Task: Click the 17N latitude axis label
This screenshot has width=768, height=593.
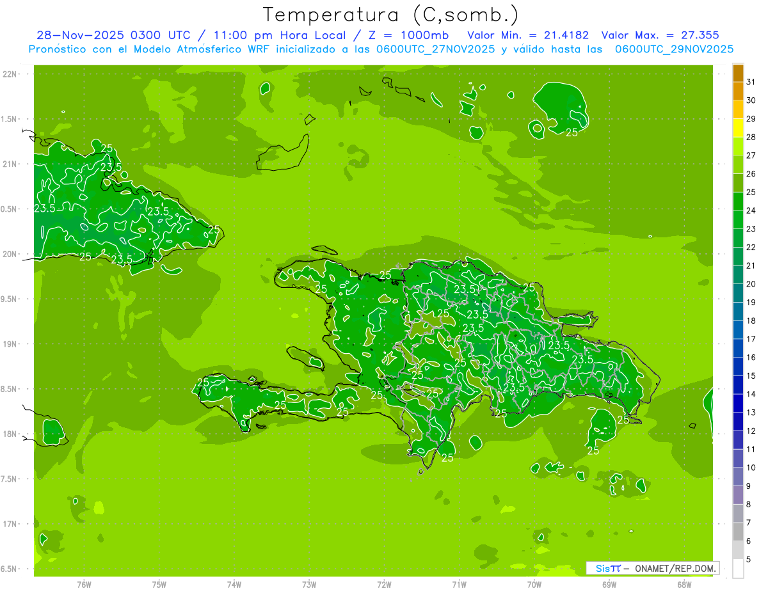Action: pyautogui.click(x=10, y=524)
